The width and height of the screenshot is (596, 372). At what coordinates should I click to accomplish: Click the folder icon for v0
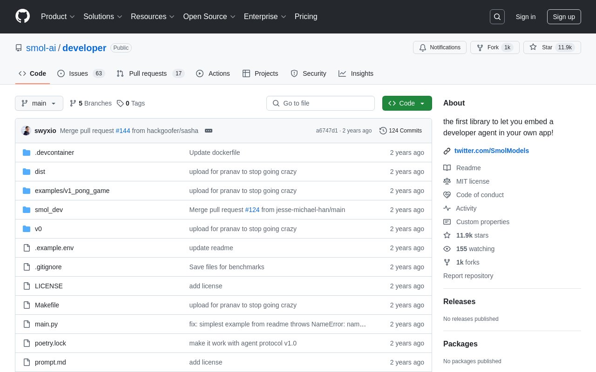pos(27,229)
